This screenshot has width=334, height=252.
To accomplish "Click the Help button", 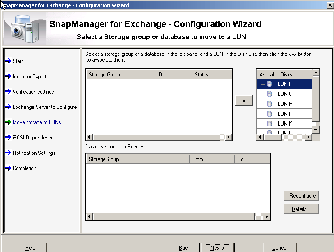I will (x=30, y=248).
